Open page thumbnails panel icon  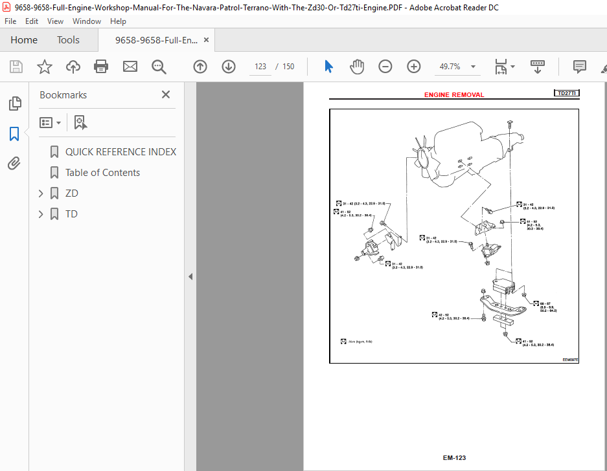pyautogui.click(x=15, y=104)
